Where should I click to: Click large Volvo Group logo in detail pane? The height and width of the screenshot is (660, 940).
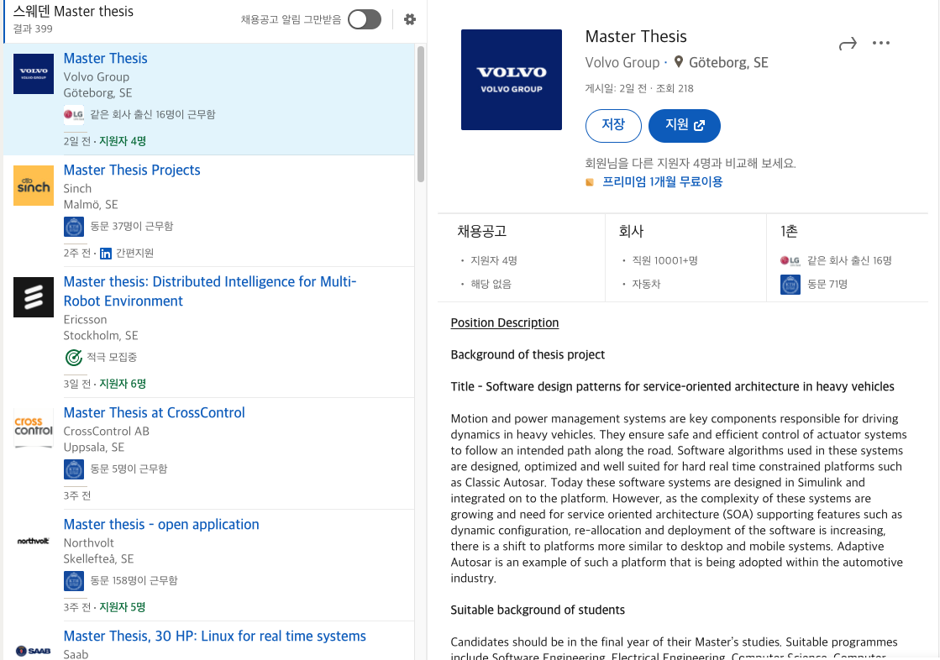512,80
